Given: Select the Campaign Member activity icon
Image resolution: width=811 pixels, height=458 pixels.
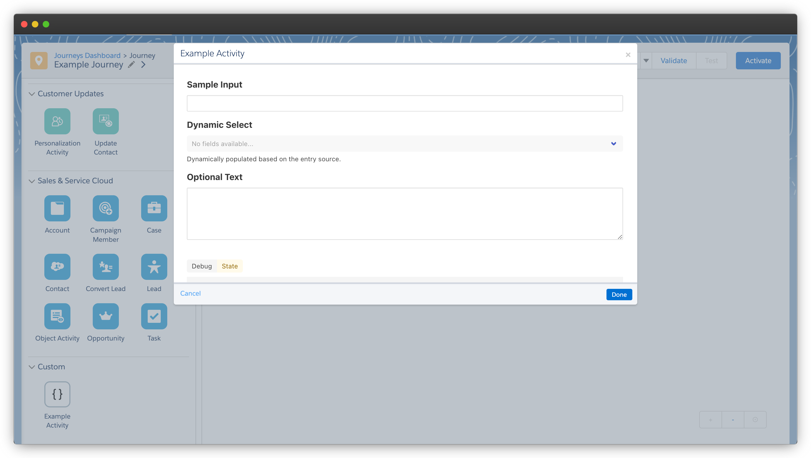Looking at the screenshot, I should point(106,208).
